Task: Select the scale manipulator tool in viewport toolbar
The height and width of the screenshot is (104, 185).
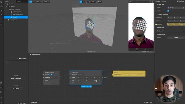Action: (x=86, y=2)
